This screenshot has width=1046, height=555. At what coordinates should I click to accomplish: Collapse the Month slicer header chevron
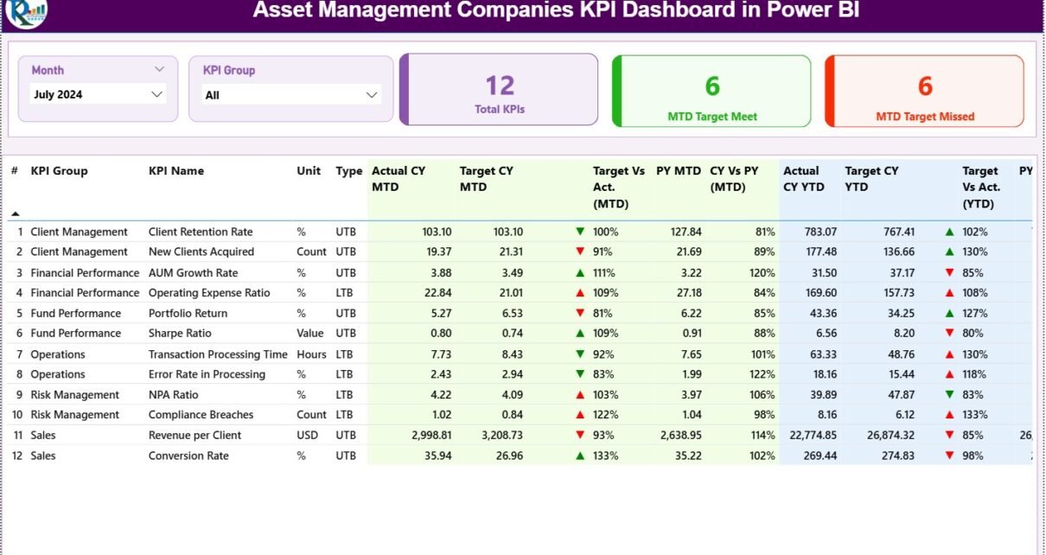pyautogui.click(x=159, y=69)
